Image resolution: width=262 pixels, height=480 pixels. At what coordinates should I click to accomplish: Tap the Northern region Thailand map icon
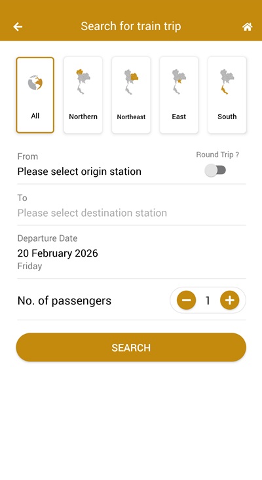coord(83,81)
